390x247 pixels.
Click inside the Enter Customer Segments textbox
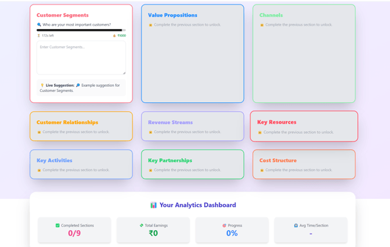[x=81, y=58]
